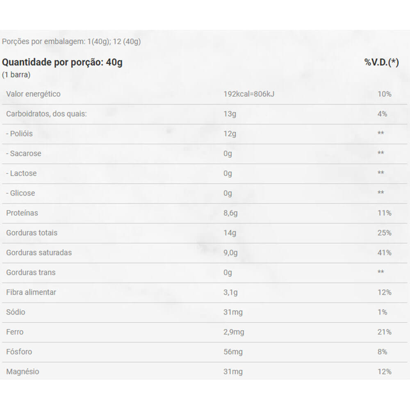
Task: Select the "Fibra alimentar" row label
Action: click(x=31, y=292)
